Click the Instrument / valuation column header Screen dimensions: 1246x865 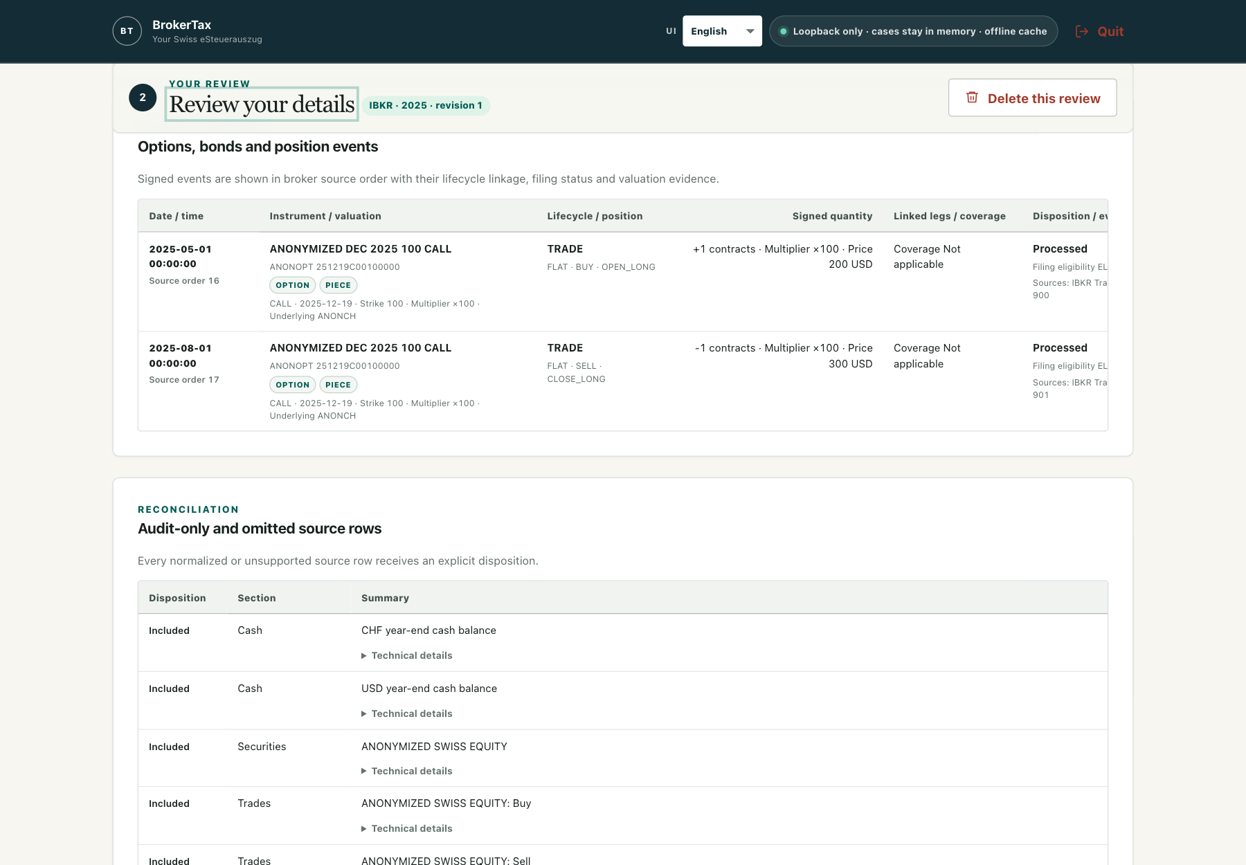pos(325,216)
